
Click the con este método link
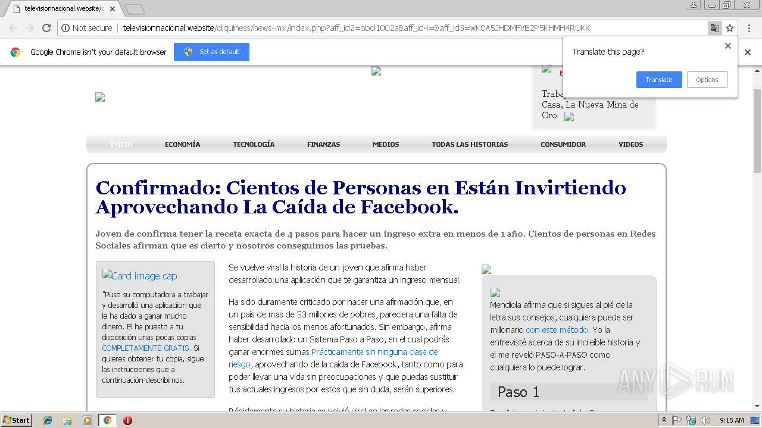(x=557, y=329)
